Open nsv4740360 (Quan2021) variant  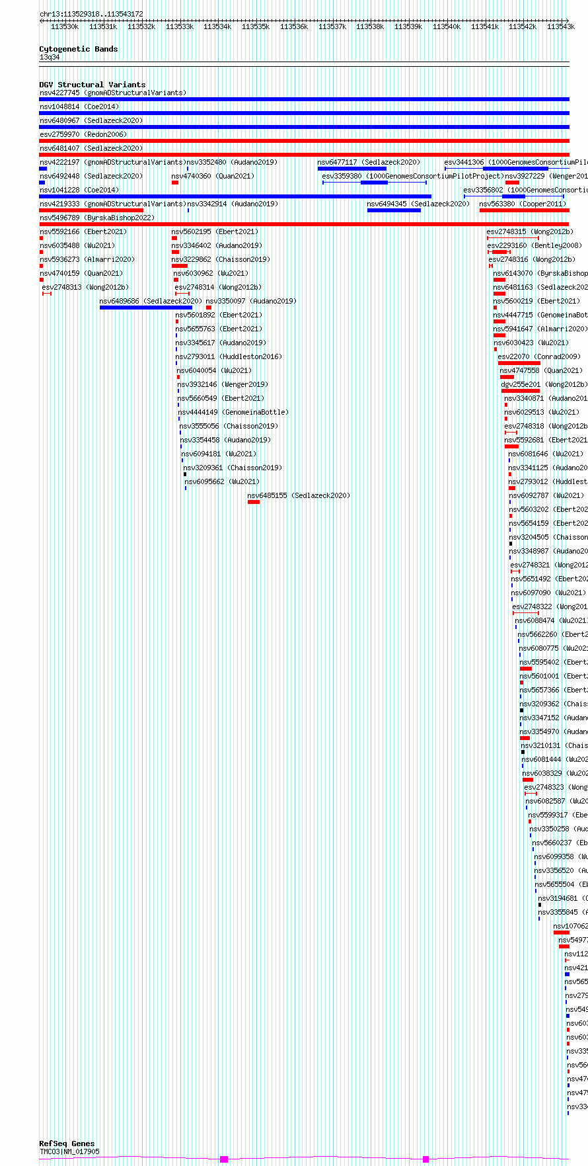(213, 176)
